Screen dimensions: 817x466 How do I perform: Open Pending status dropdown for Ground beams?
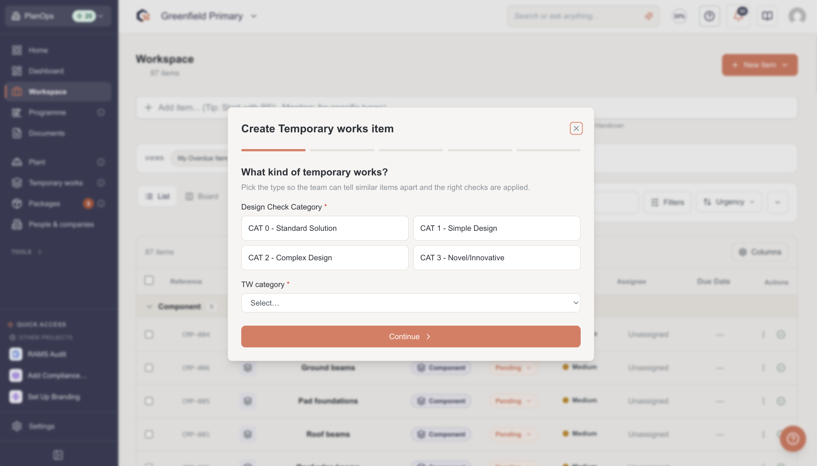pyautogui.click(x=513, y=368)
